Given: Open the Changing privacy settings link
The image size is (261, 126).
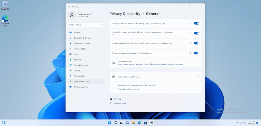Looking at the screenshot, I should tap(128, 89).
